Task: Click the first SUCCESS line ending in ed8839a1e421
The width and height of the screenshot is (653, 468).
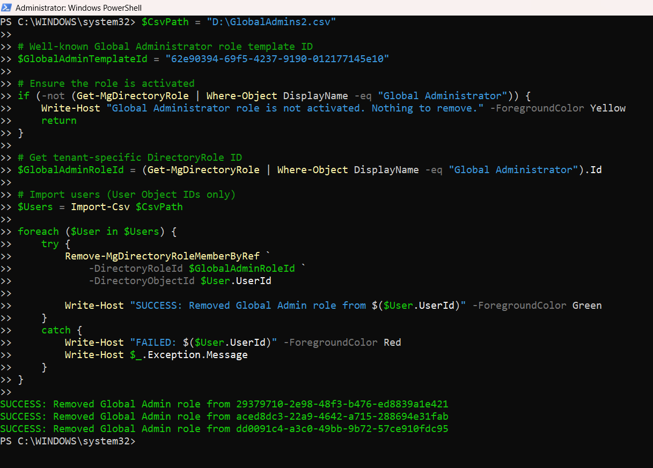Action: coord(224,404)
